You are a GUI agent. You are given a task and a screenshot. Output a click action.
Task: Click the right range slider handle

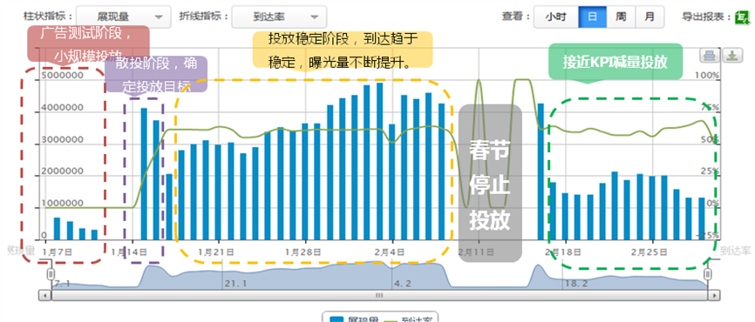tap(707, 274)
